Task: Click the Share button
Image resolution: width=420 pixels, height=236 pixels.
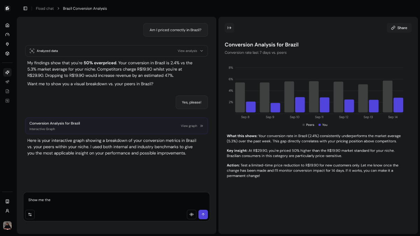Action: (399, 28)
